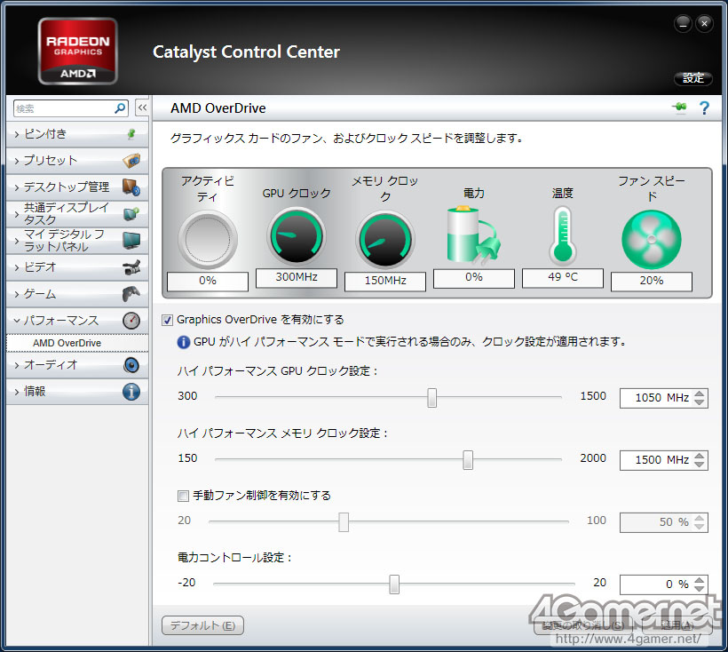The image size is (728, 652).
Task: Expand the ピン付き section
Action: pos(17,135)
